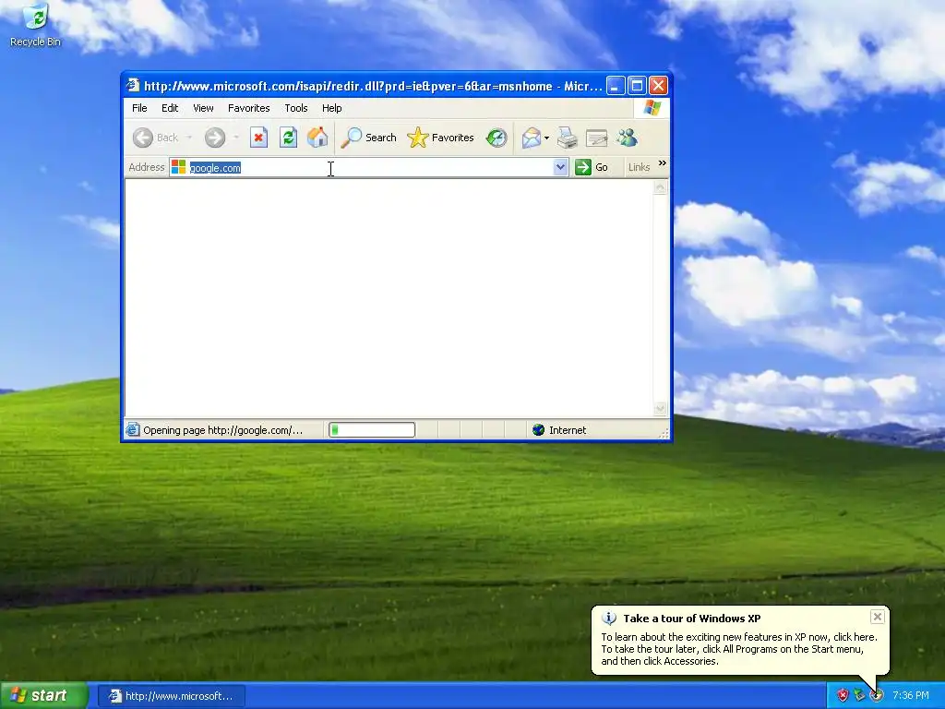
Task: Open the File menu
Action: (x=139, y=108)
